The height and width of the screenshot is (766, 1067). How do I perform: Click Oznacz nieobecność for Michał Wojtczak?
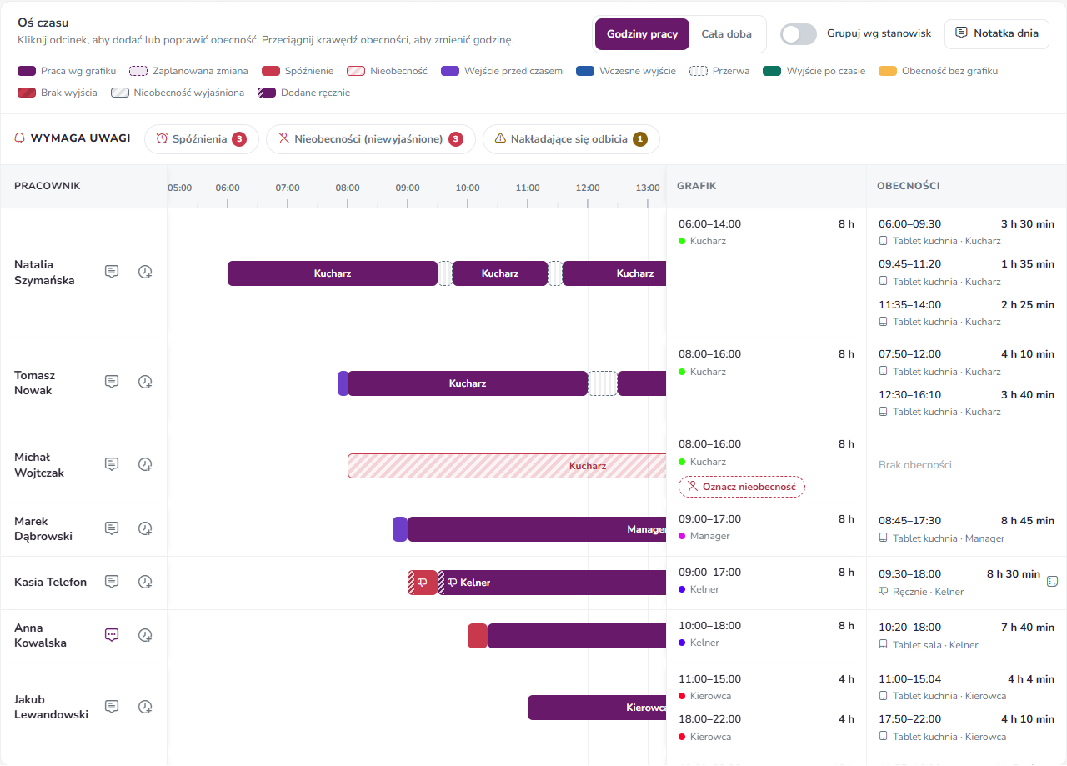(742, 487)
